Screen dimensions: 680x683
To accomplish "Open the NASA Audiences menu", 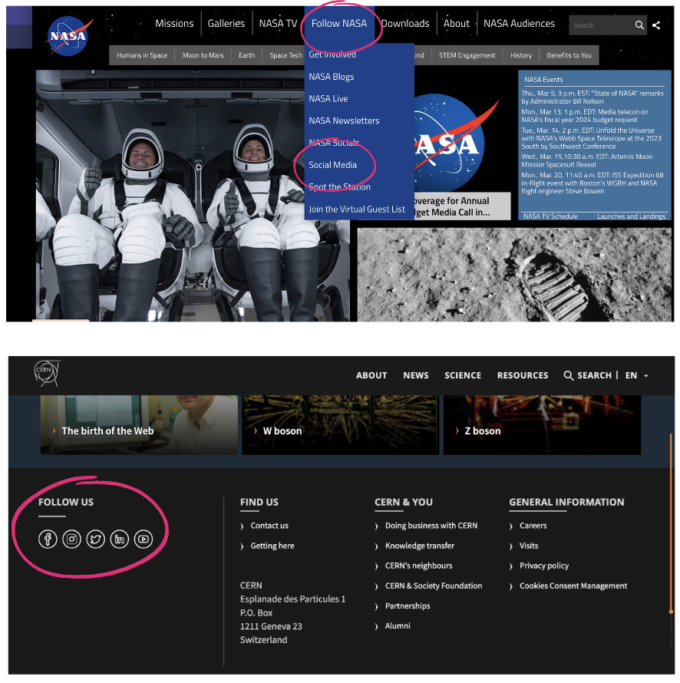I will click(x=520, y=24).
